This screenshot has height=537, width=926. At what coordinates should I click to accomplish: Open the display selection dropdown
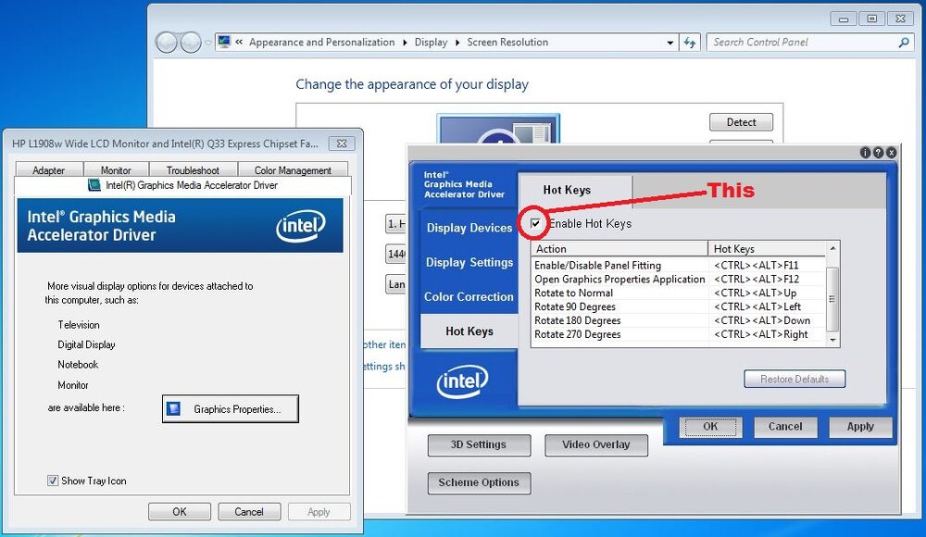395,224
